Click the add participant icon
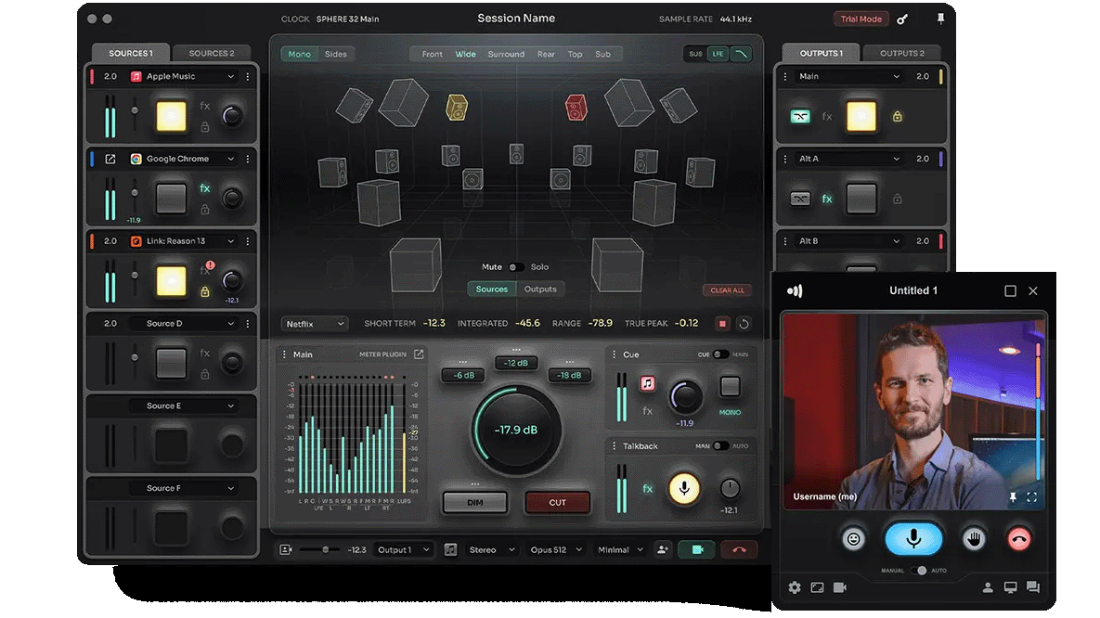This screenshot has width=1100, height=618. 663,549
